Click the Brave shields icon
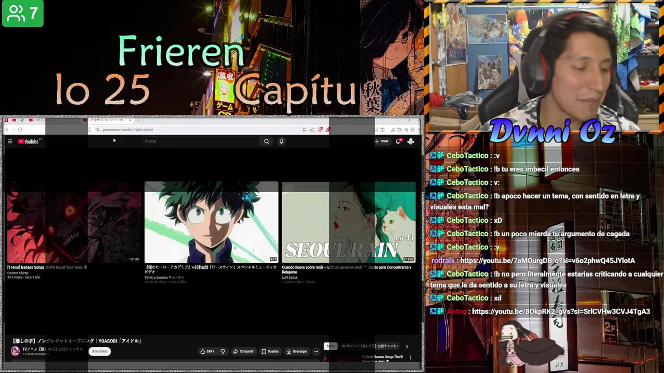The width and height of the screenshot is (664, 373). pos(321,130)
